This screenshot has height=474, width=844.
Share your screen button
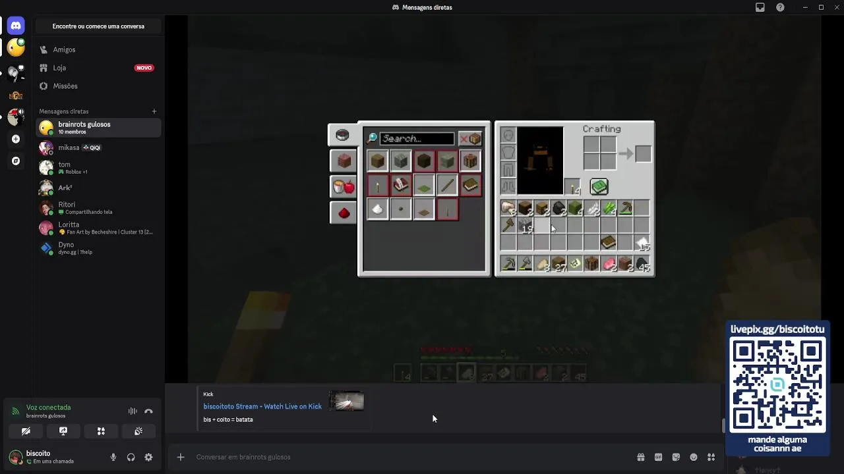tap(63, 431)
